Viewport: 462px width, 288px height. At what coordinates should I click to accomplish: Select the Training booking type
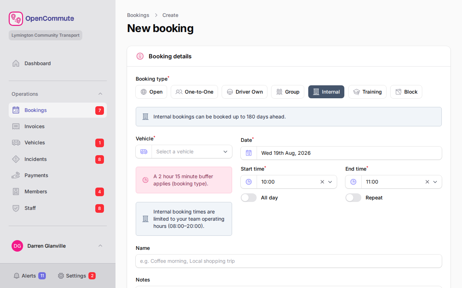pos(367,92)
